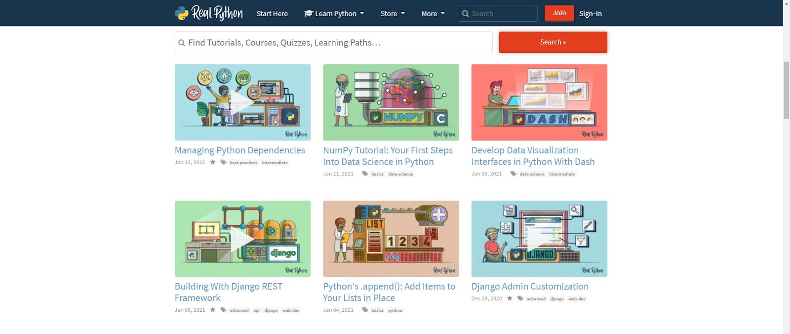Click the page vertical scrollbar thumb

787,91
